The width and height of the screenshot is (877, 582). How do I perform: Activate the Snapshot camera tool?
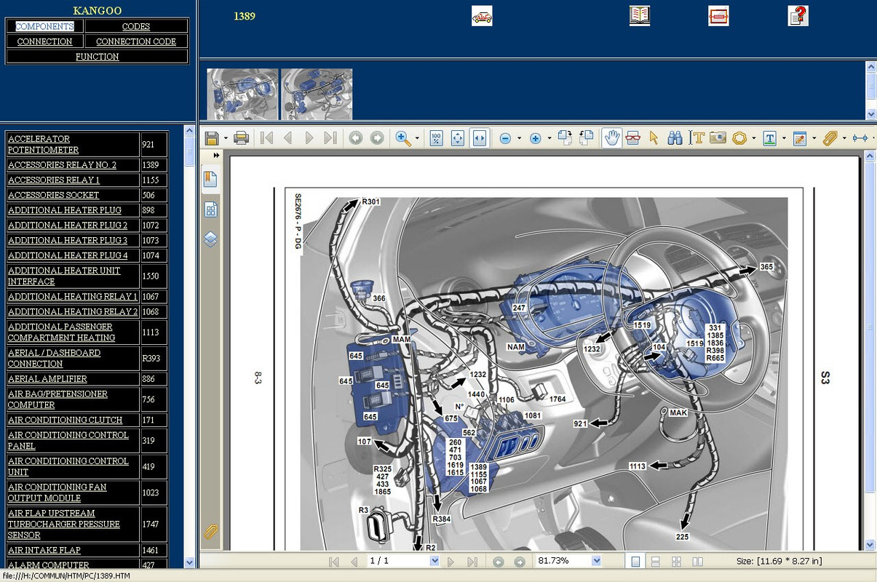[718, 138]
